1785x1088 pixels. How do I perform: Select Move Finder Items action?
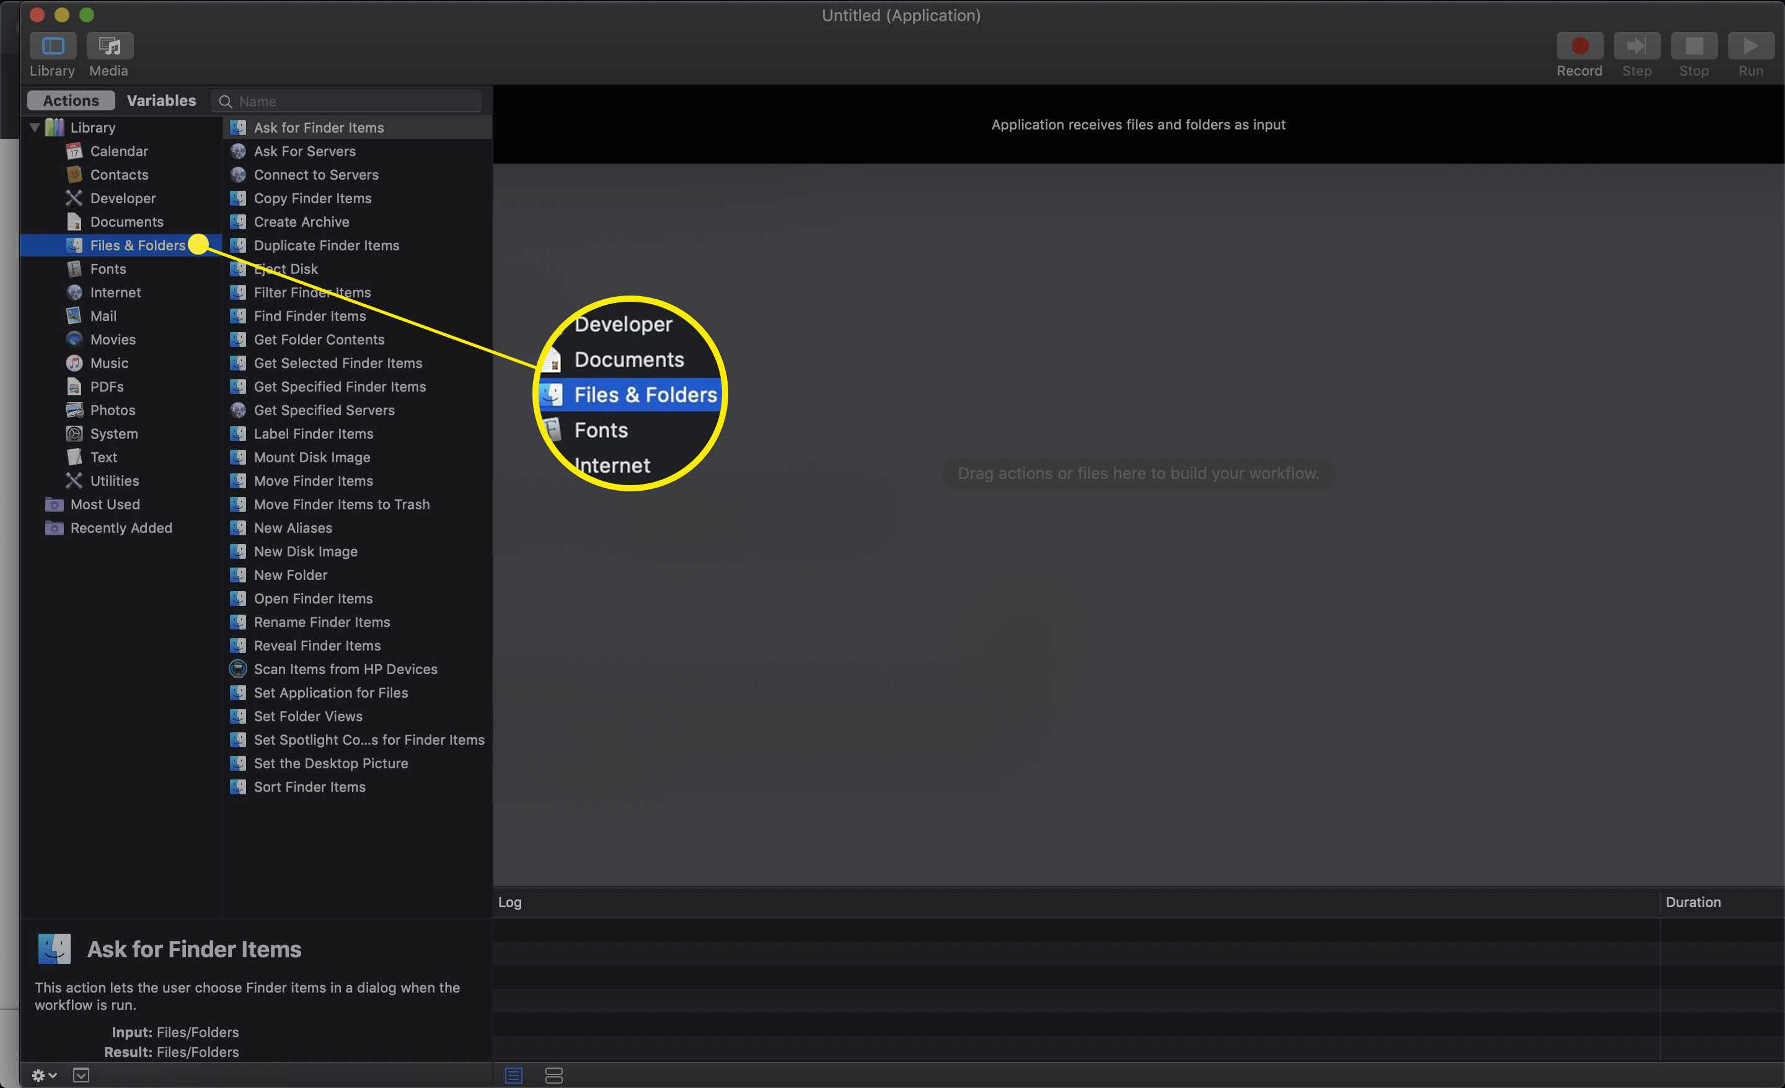click(358, 480)
